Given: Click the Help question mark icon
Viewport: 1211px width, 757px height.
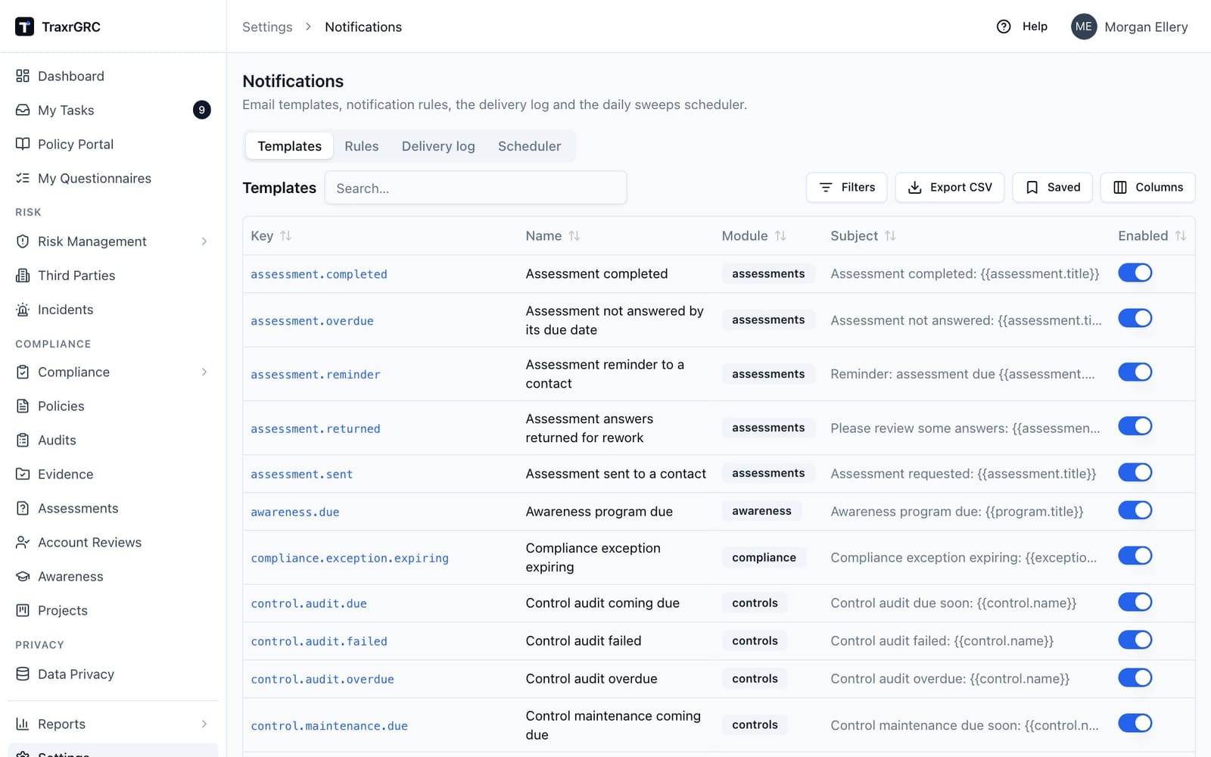Looking at the screenshot, I should point(1004,26).
